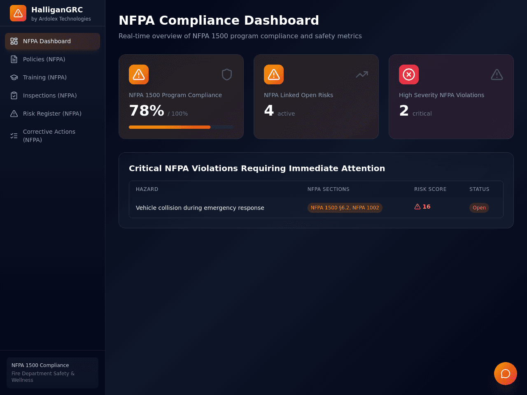Click the Fire Department Safety & Wellness text

pyautogui.click(x=43, y=377)
